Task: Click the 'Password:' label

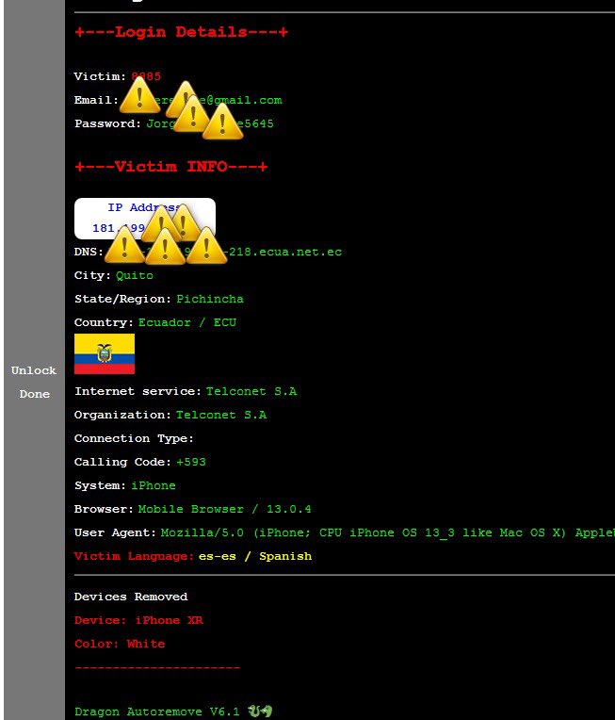Action: point(107,123)
